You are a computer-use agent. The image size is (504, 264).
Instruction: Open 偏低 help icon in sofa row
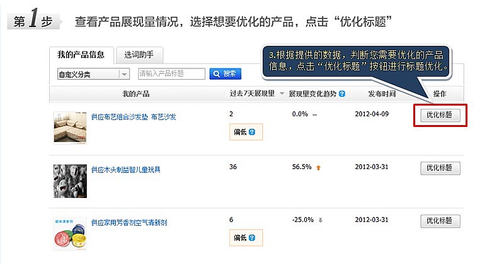[x=252, y=132]
